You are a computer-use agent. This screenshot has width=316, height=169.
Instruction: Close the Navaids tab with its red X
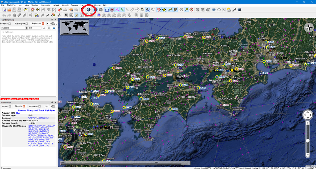24,106
